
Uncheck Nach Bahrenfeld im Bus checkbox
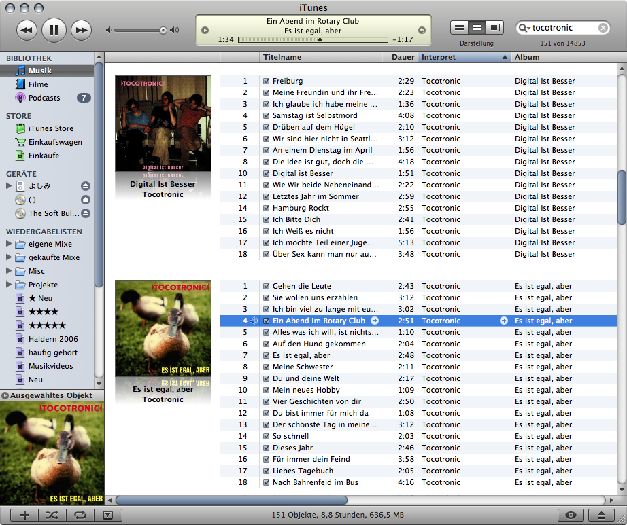267,483
